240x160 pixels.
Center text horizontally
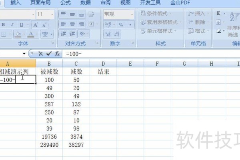coord(72,24)
